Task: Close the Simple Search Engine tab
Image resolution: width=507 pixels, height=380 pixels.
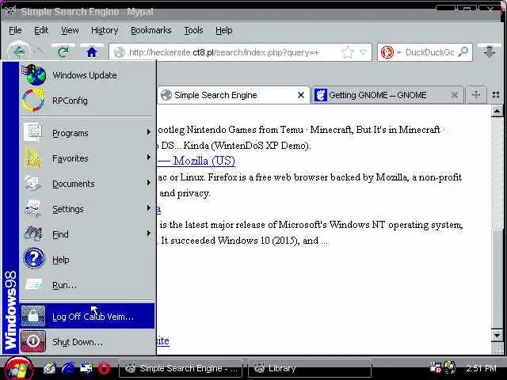Action: pos(301,95)
